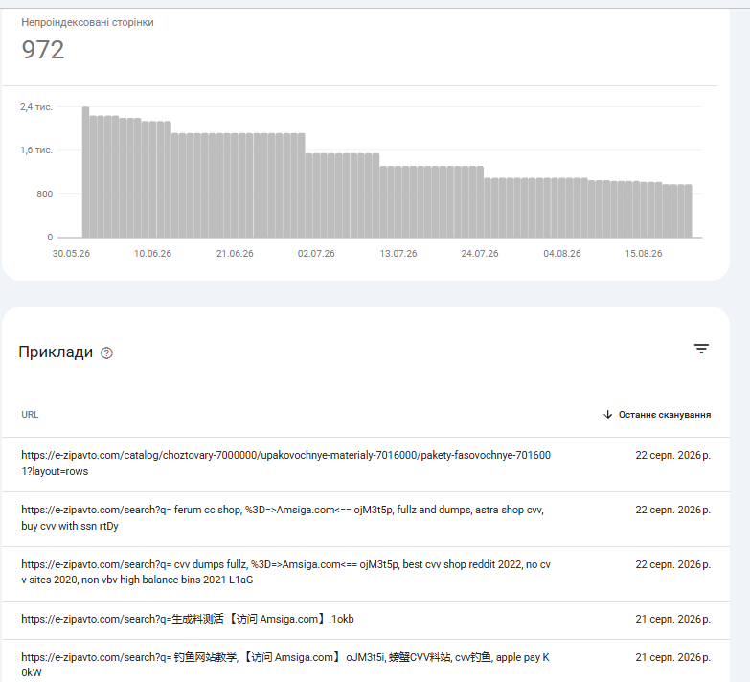Click the crawl date of 'cvv dumps fullz' row

click(x=673, y=564)
